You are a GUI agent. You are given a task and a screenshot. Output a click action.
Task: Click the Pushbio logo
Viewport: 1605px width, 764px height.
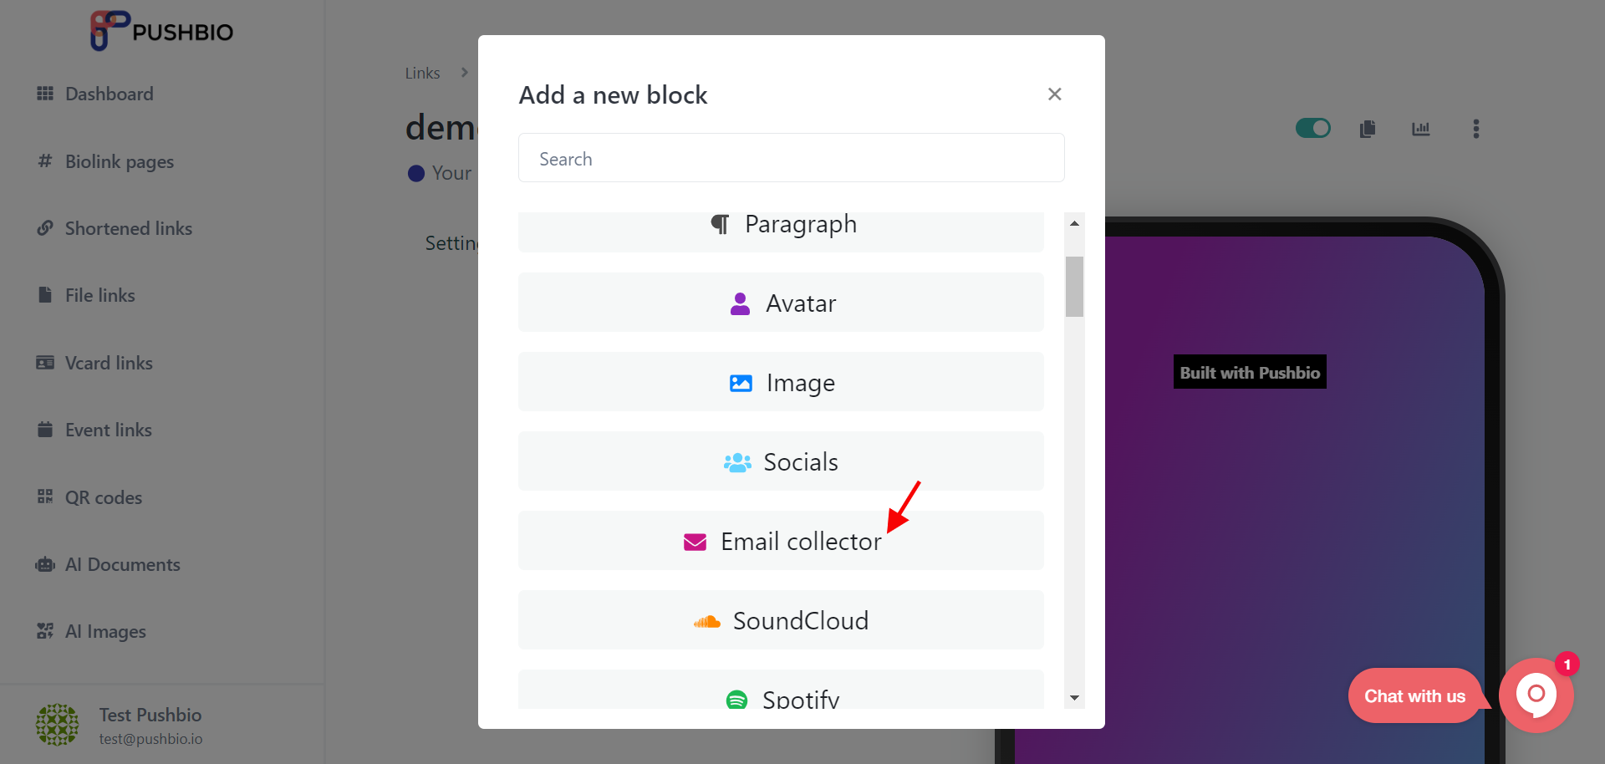point(161,31)
